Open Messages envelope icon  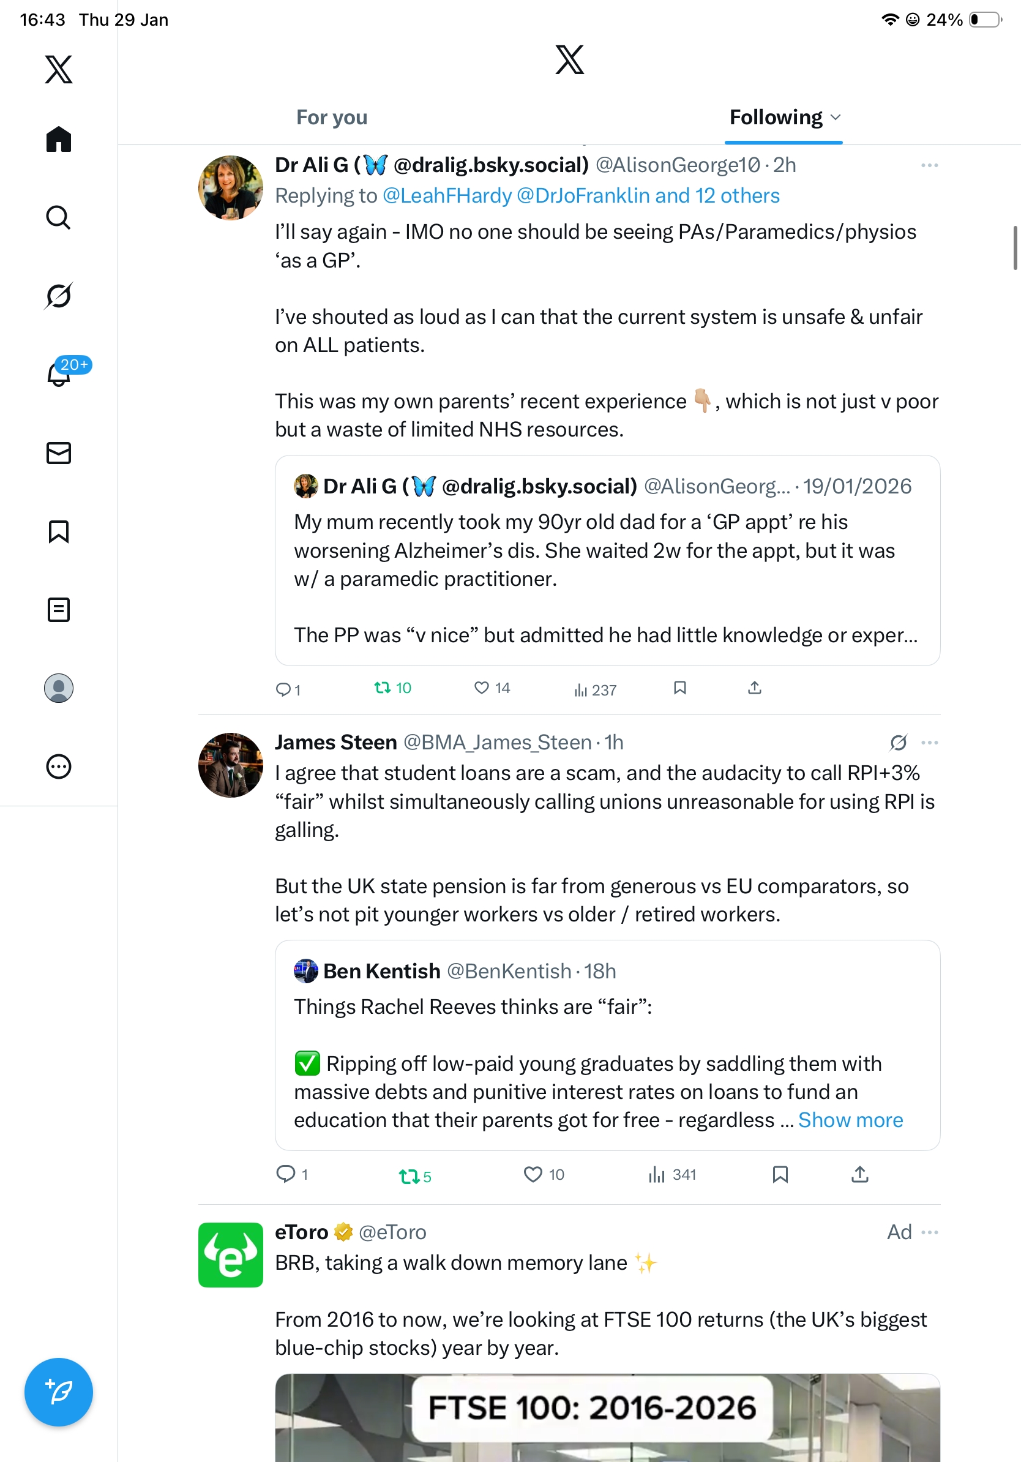59,454
